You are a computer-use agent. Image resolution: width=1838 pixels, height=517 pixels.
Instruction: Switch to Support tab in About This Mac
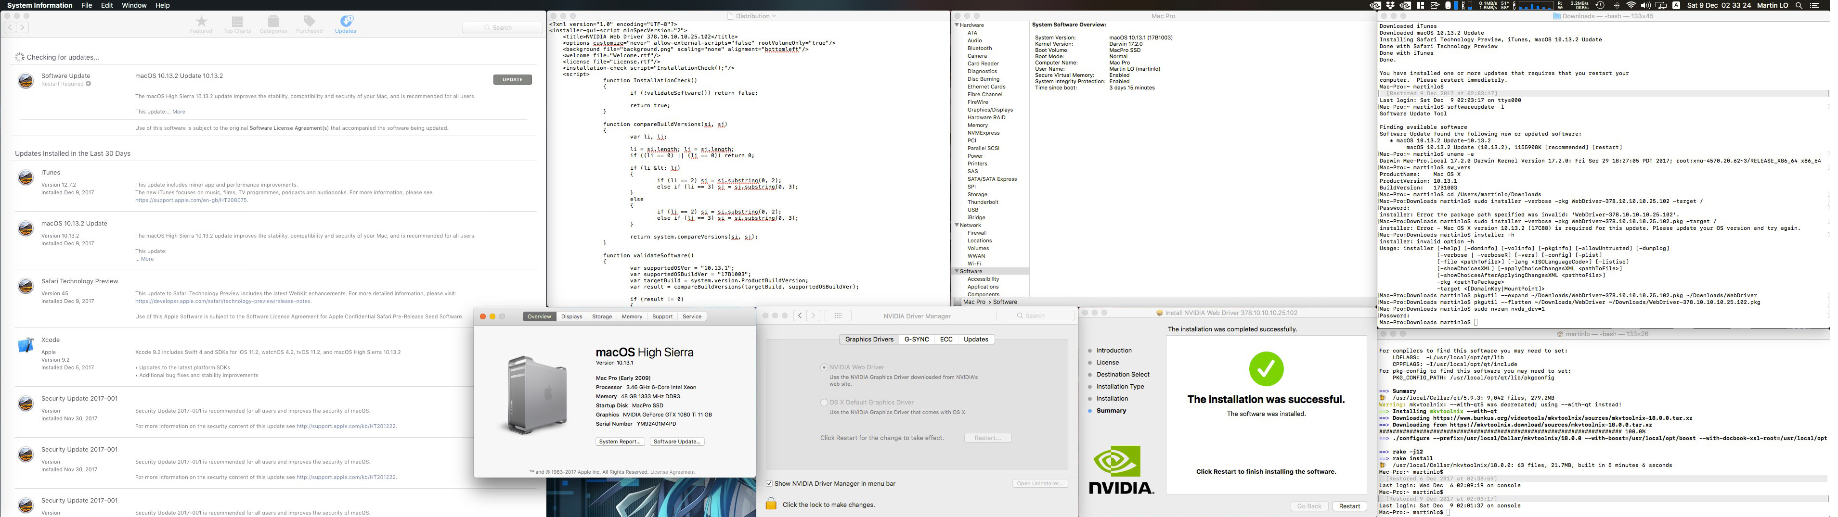point(662,316)
